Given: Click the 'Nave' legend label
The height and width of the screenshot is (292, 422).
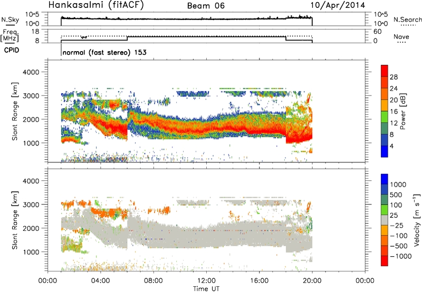Looking at the screenshot, I should tap(401, 36).
